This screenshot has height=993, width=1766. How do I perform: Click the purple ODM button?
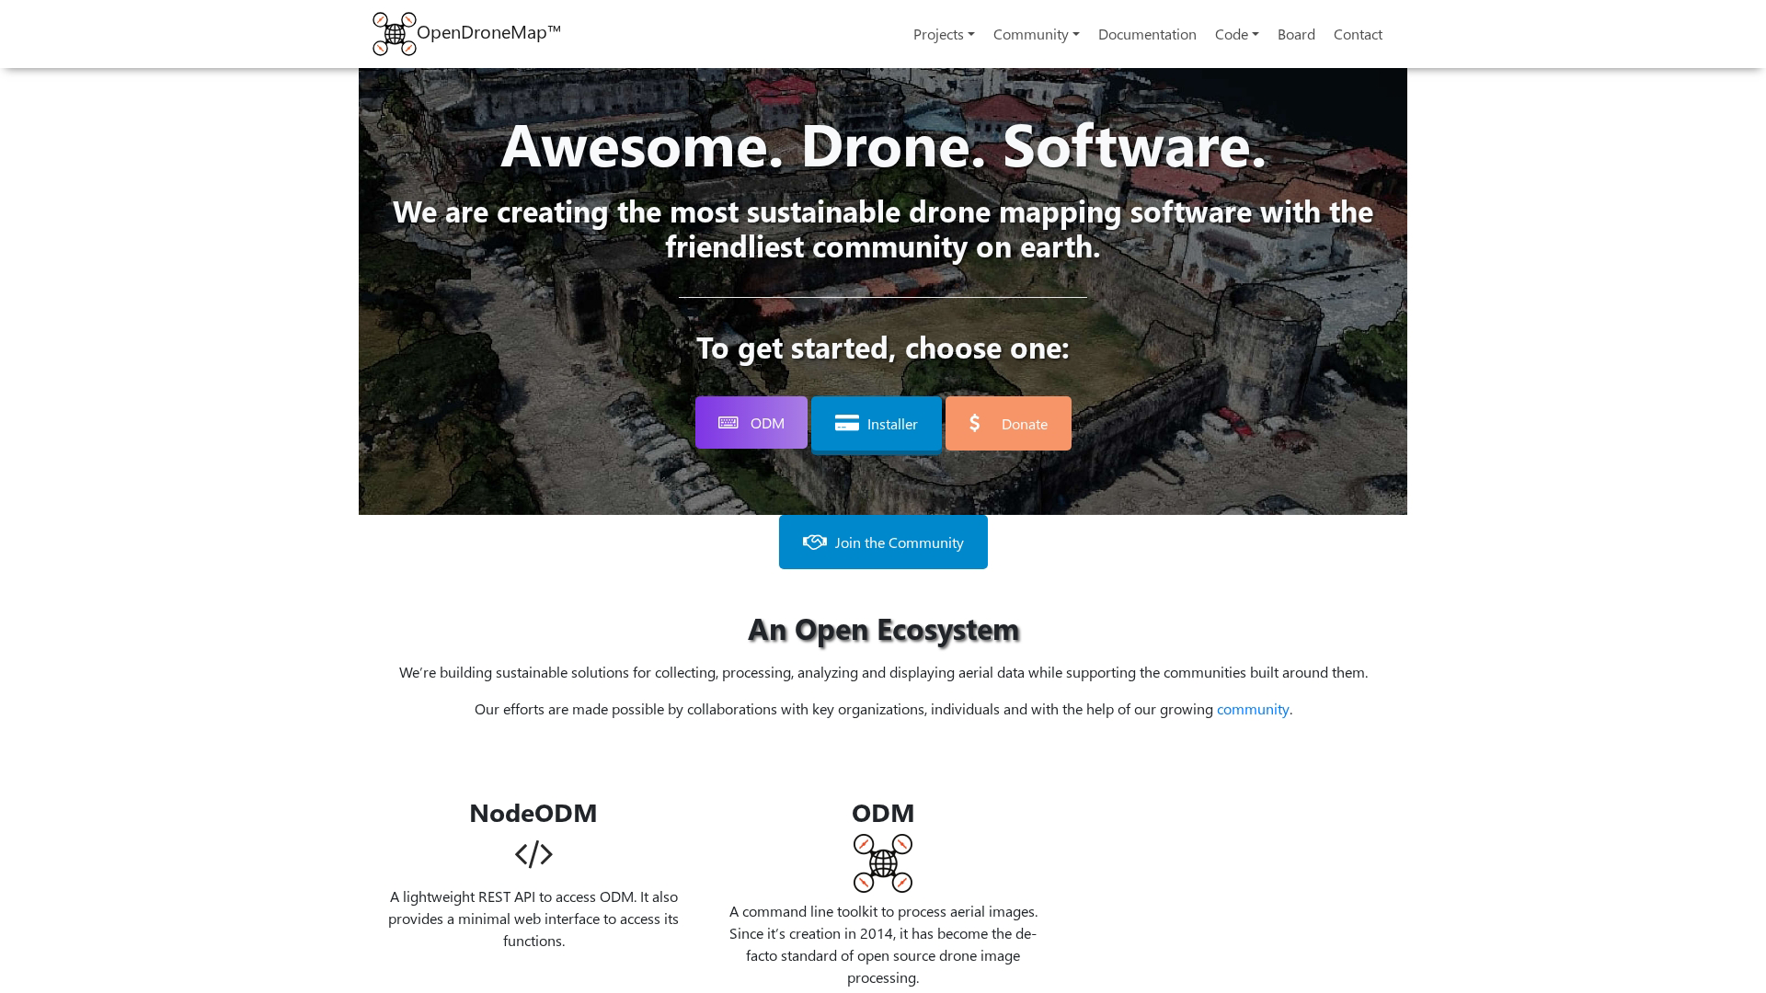click(x=751, y=423)
